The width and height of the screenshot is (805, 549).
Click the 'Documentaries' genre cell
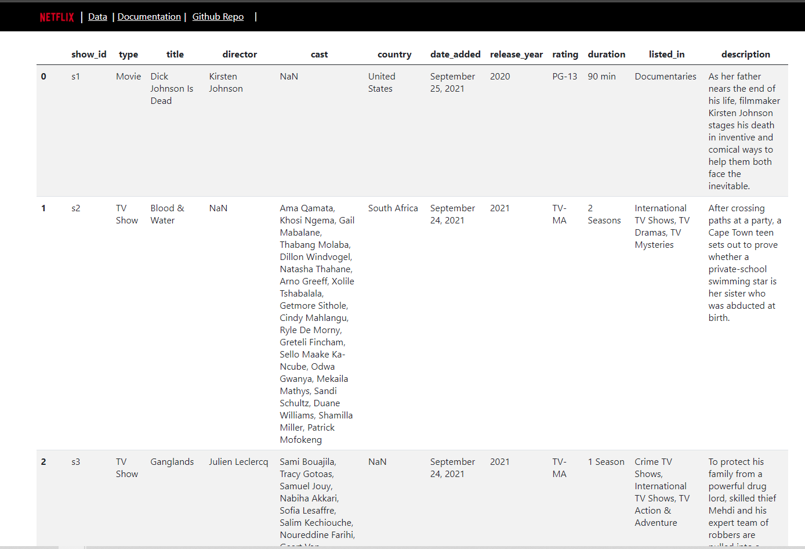click(x=665, y=76)
